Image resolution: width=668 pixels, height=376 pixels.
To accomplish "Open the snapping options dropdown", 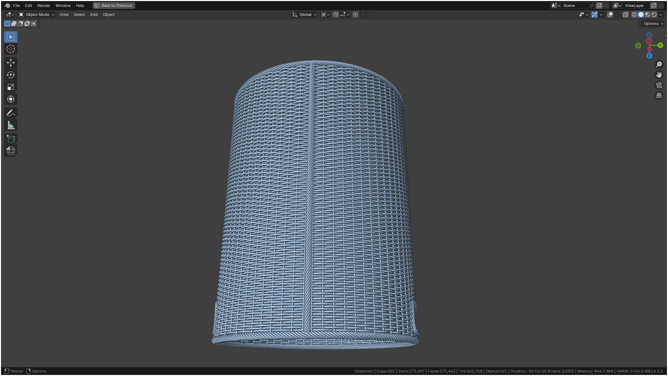I will [345, 15].
